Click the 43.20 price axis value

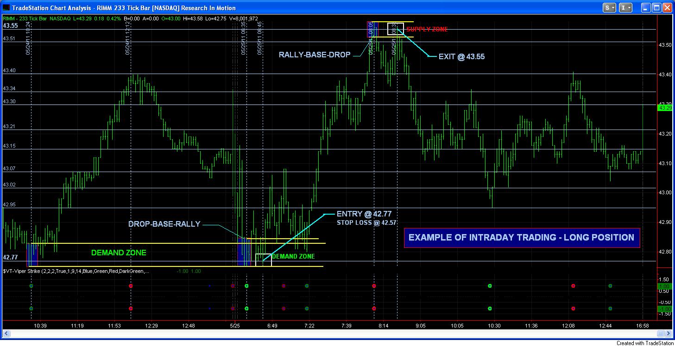point(665,134)
